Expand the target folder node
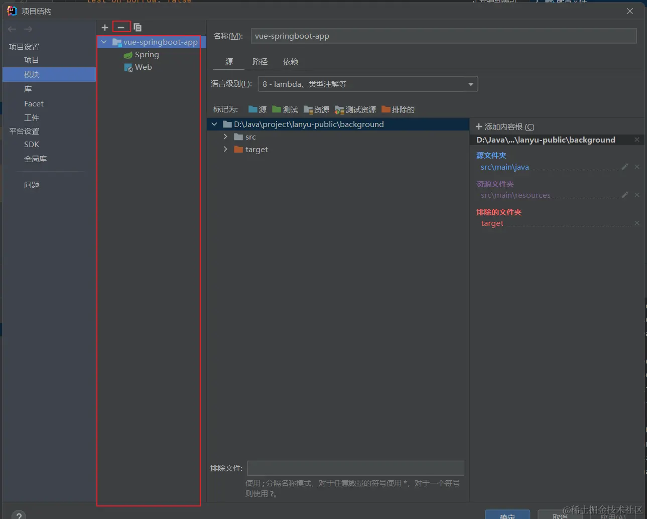The width and height of the screenshot is (647, 519). pyautogui.click(x=225, y=149)
